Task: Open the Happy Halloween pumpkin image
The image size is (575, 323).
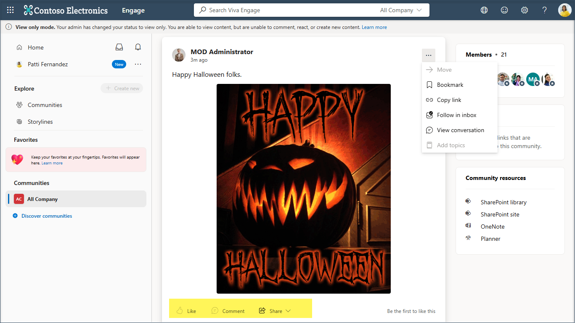Action: coord(303,189)
